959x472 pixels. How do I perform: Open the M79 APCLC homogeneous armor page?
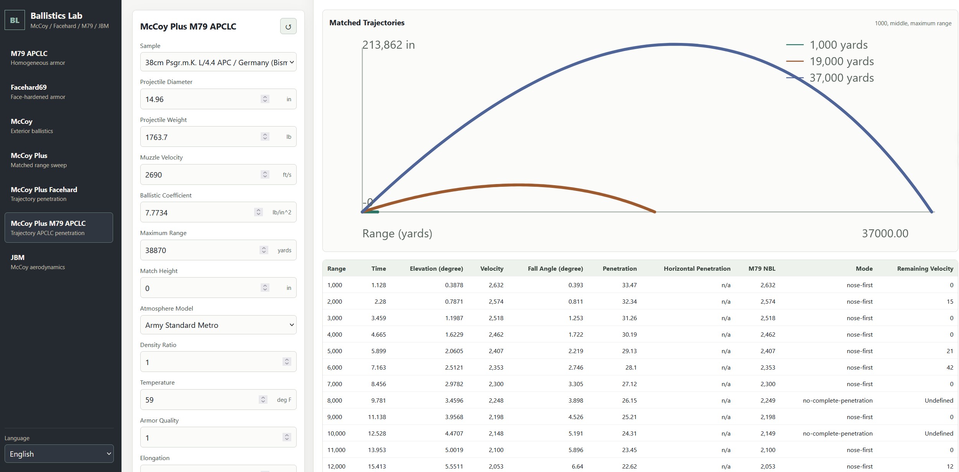point(59,58)
